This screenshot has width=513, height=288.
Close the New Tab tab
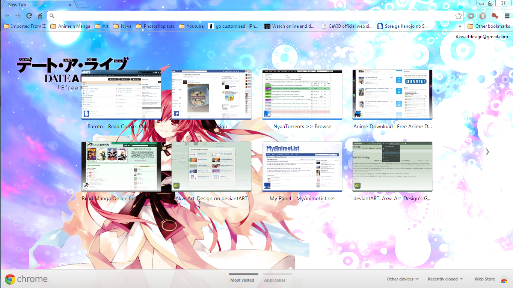coord(70,5)
